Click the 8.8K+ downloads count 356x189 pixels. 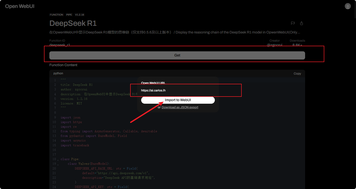tap(297, 45)
